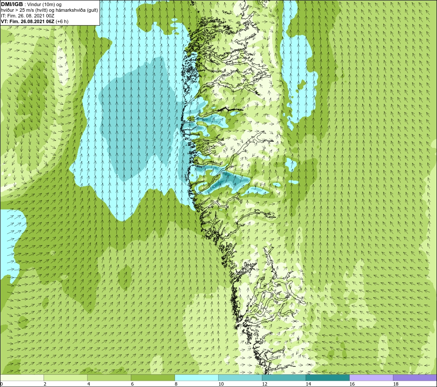Click the 6-8 m/s dark green legend swatch
The image size is (437, 387).
tap(153, 377)
